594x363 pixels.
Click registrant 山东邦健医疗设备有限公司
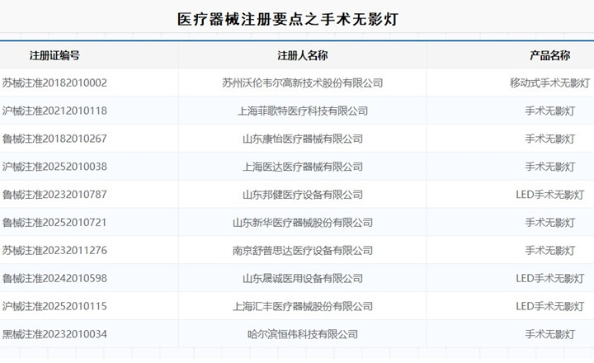coord(302,195)
